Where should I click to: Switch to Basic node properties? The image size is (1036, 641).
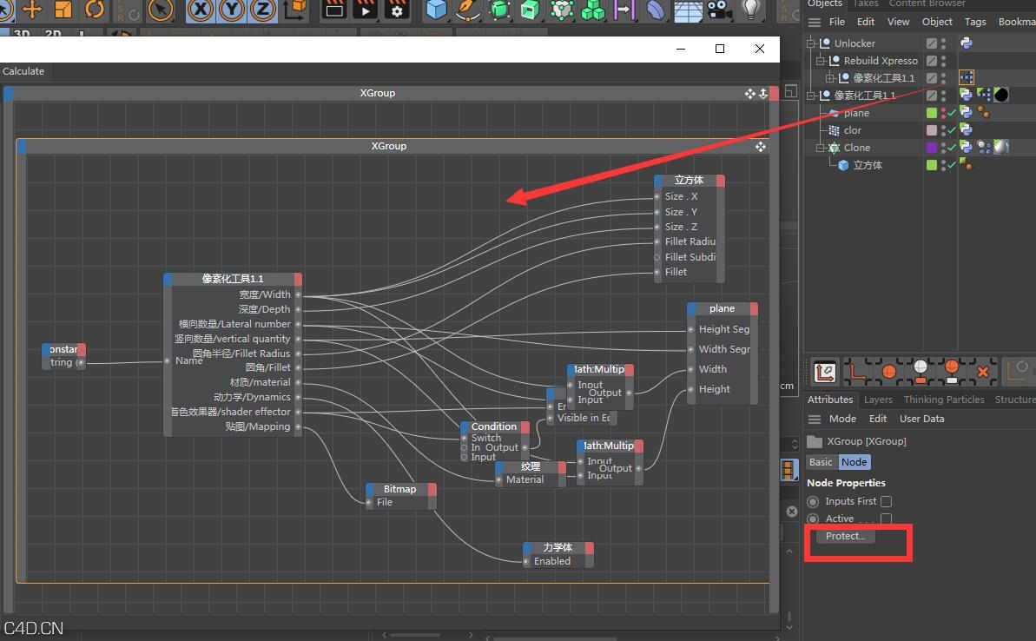pos(820,462)
